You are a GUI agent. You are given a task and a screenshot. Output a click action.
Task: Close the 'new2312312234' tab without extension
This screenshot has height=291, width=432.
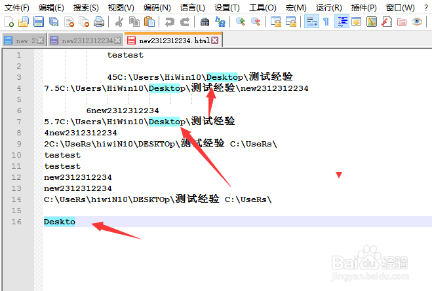117,41
